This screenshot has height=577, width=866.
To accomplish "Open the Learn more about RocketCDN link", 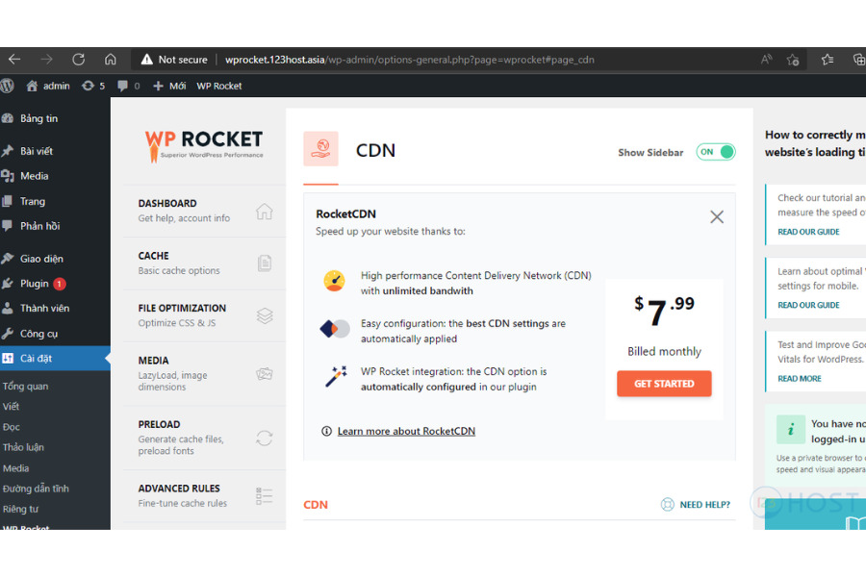I will pyautogui.click(x=406, y=431).
